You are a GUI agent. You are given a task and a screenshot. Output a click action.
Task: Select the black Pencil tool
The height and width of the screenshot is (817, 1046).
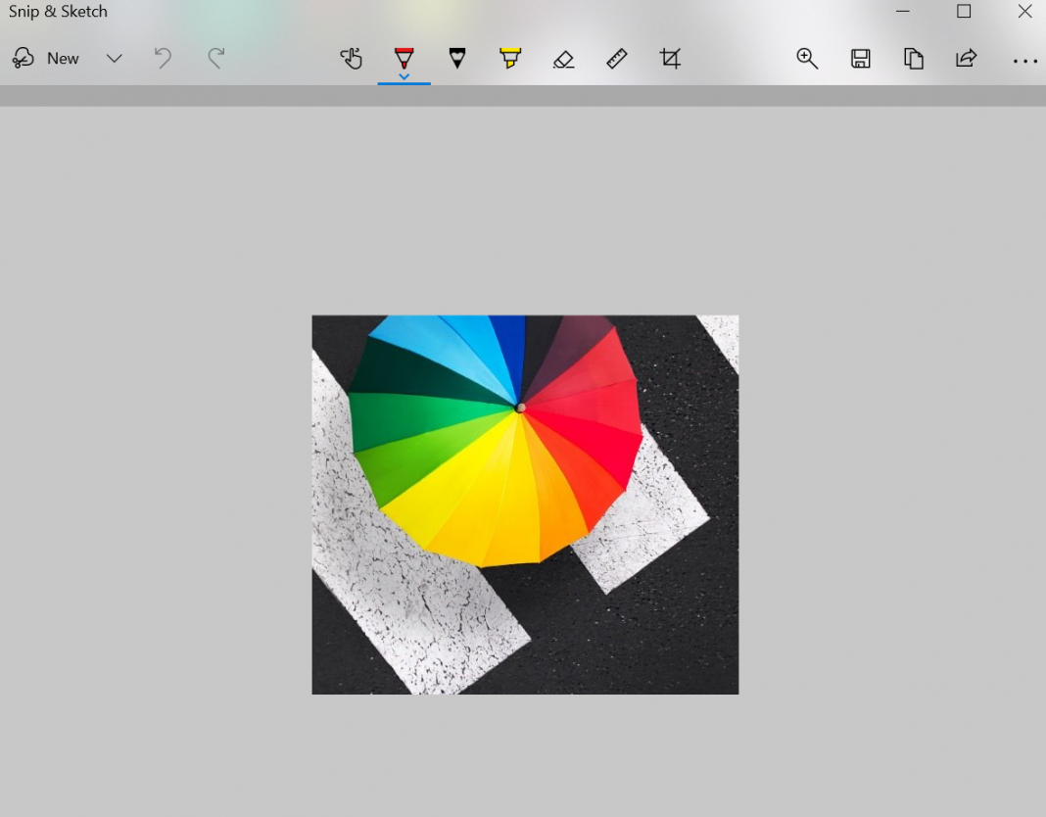(x=457, y=59)
